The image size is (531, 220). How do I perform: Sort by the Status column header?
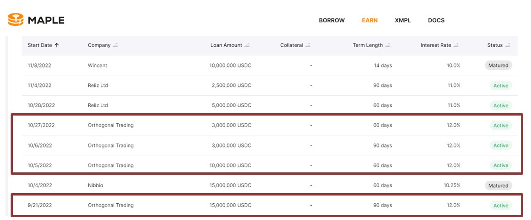(x=495, y=45)
